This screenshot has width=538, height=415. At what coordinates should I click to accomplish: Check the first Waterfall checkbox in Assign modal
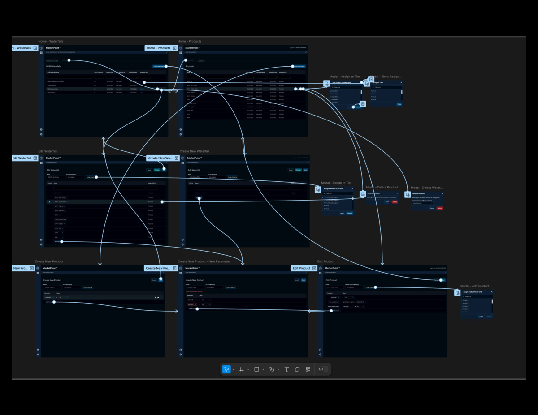coord(331,91)
